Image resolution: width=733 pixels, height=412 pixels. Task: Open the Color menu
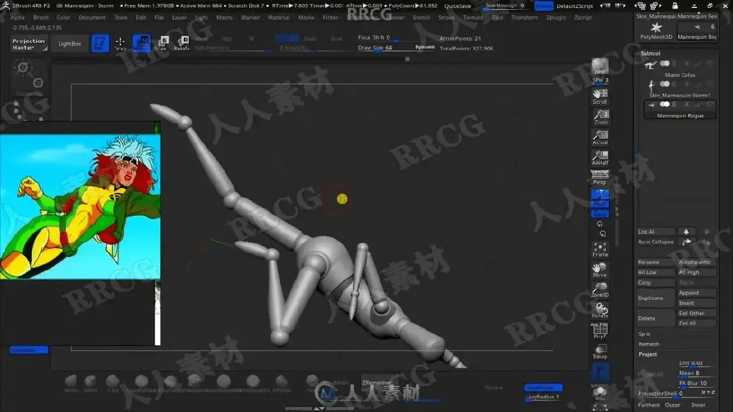click(64, 18)
